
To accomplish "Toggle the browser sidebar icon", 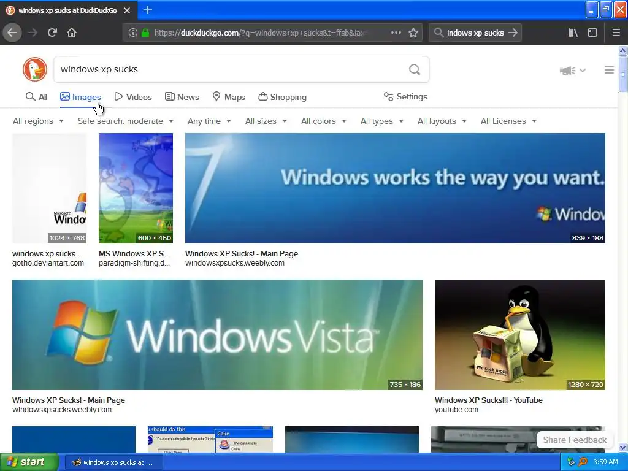I will click(592, 33).
